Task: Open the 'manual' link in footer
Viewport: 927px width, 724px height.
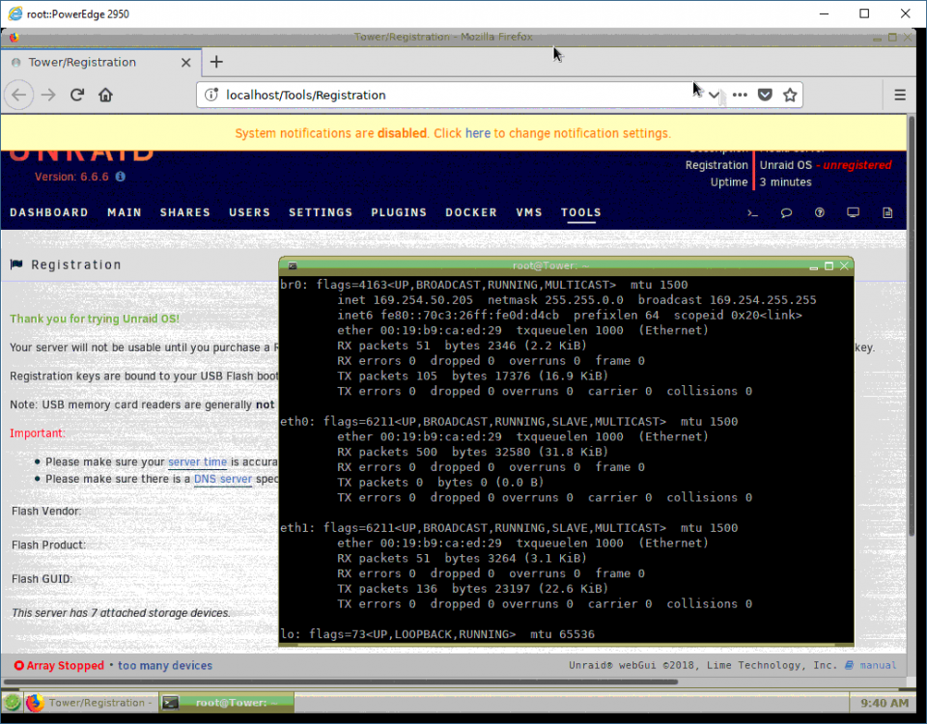Action: pos(878,665)
